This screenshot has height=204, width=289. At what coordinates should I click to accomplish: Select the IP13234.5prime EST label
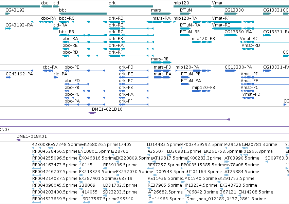pyautogui.click(x=201, y=185)
